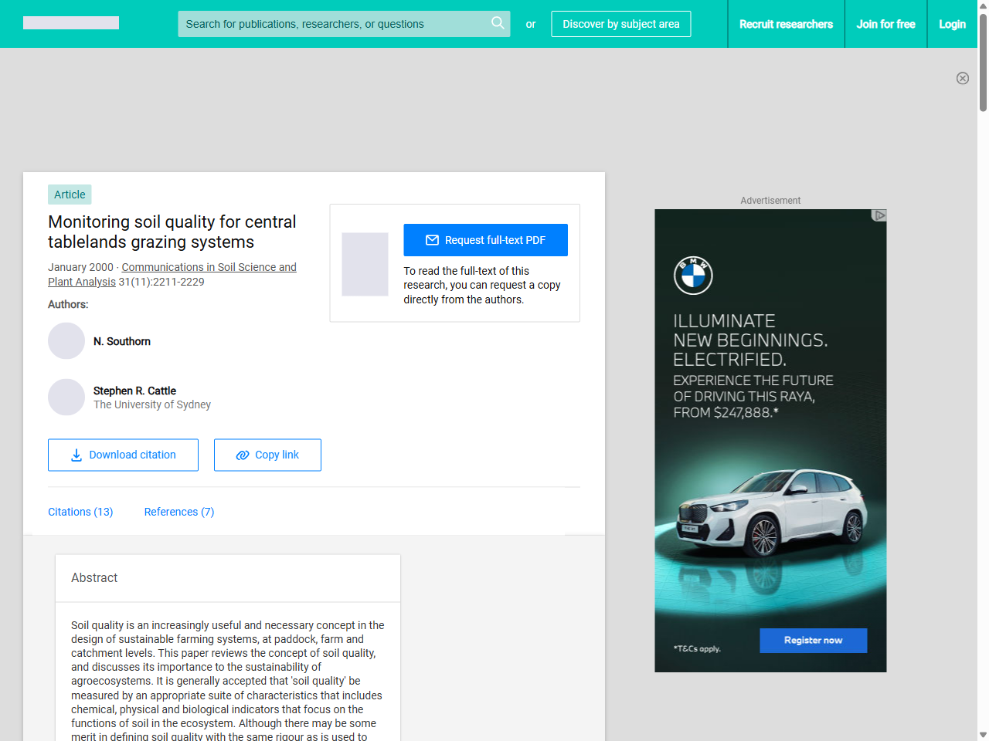Choose Join for free from the header
This screenshot has width=989, height=741.
tap(885, 24)
